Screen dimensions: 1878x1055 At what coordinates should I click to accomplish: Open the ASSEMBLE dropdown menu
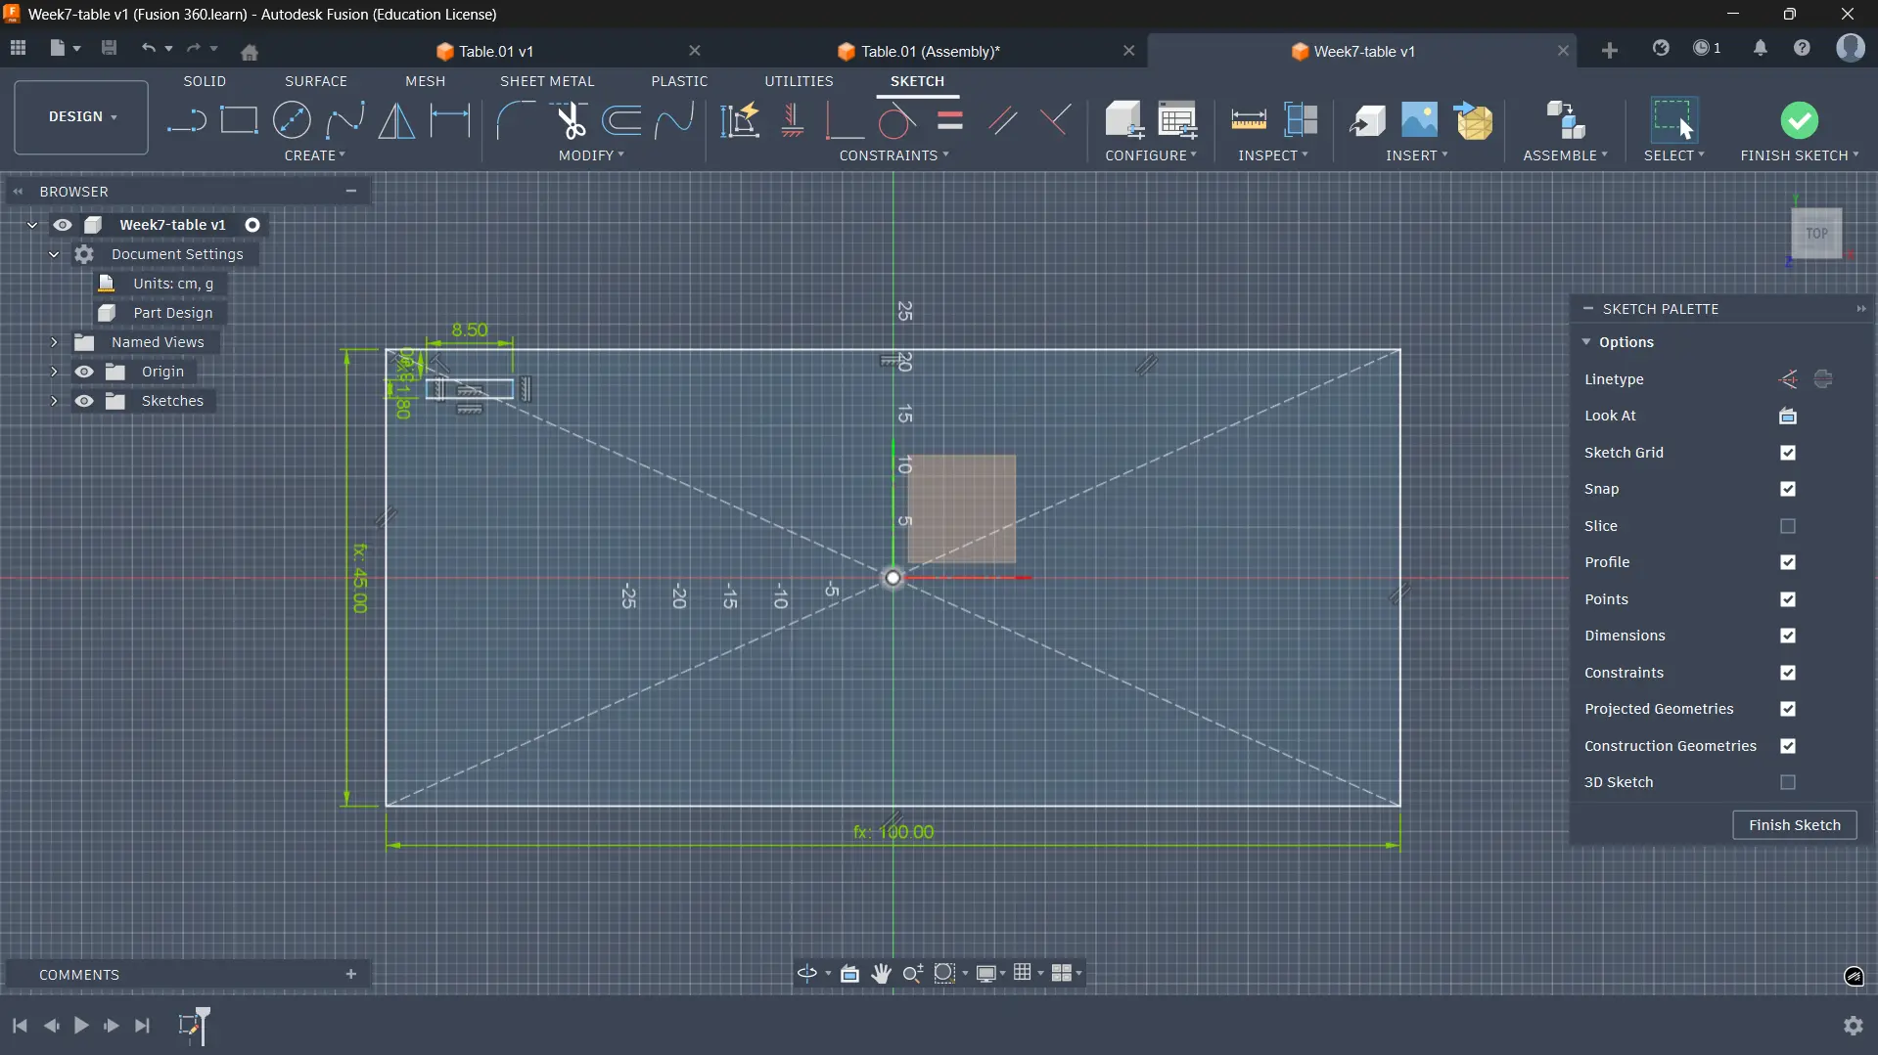coord(1565,155)
